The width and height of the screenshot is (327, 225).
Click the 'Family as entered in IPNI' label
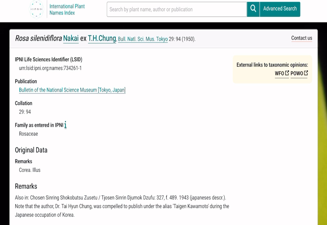[39, 125]
